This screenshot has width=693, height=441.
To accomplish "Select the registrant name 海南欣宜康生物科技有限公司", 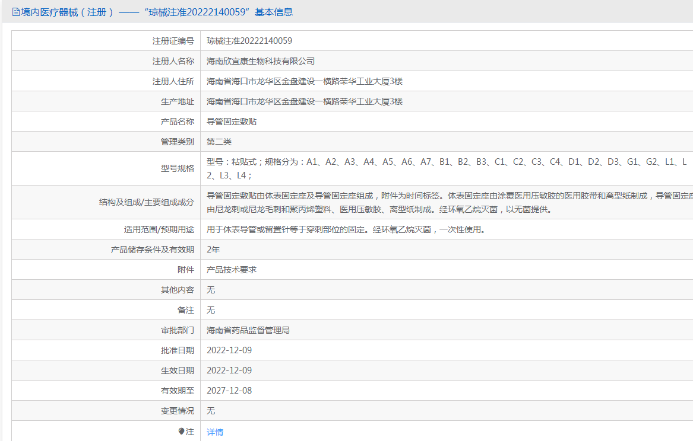I will 261,61.
